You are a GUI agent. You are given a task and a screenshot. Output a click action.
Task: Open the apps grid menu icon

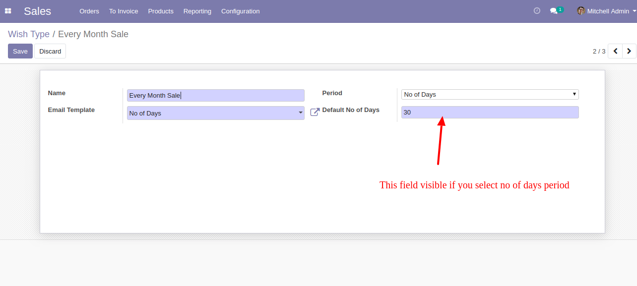(8, 11)
